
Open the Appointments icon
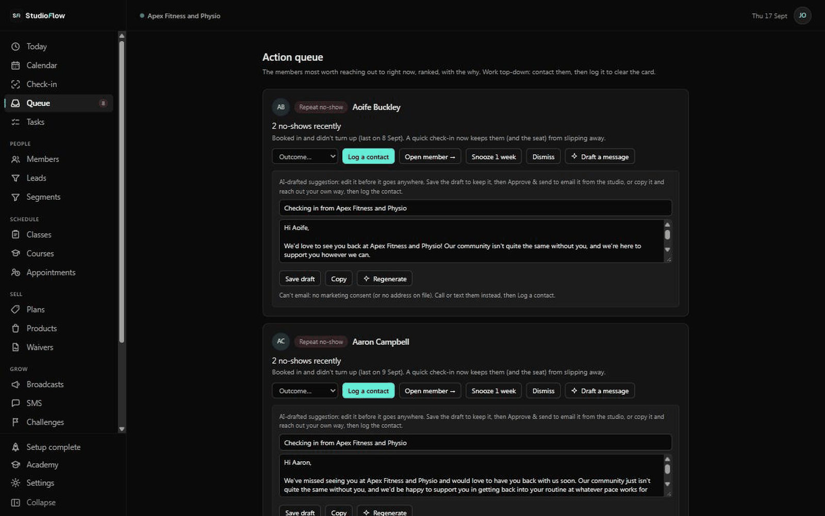[15, 272]
